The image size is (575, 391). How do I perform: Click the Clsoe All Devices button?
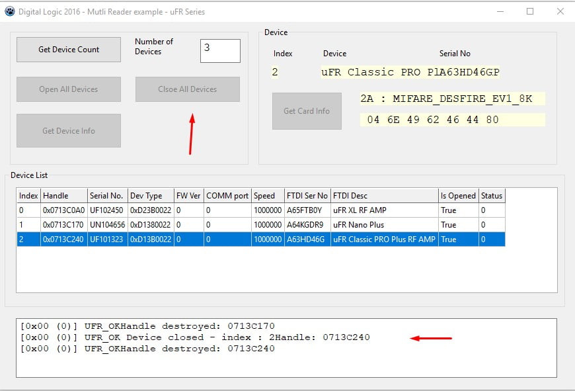[188, 89]
